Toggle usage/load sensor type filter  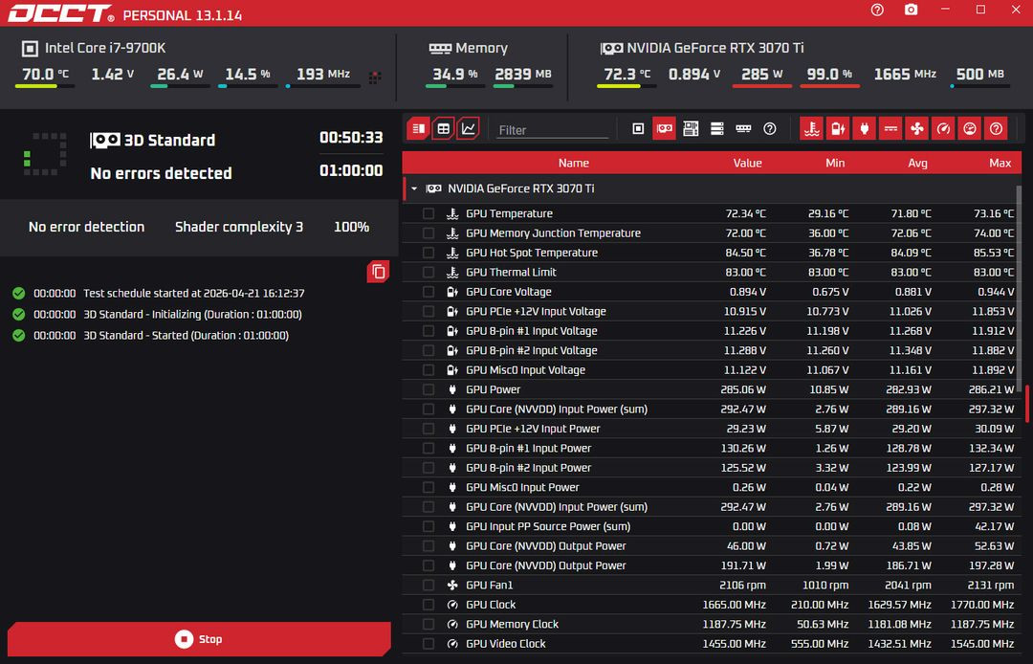[970, 129]
